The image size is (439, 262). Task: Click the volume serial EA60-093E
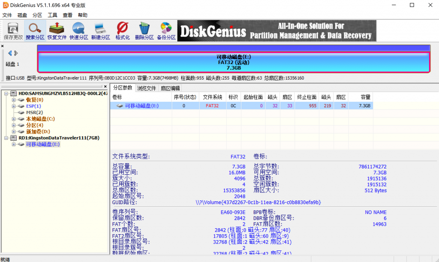pos(233,212)
